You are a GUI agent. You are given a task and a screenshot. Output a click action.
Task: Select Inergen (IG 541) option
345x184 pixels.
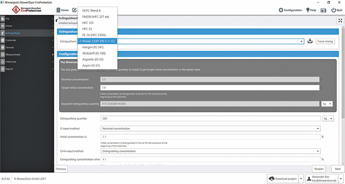(x=98, y=47)
